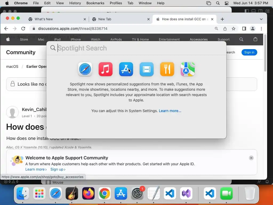The height and width of the screenshot is (205, 273).
Task: Click the zoom magnifier icon in address bar
Action: pyautogui.click(x=216, y=29)
